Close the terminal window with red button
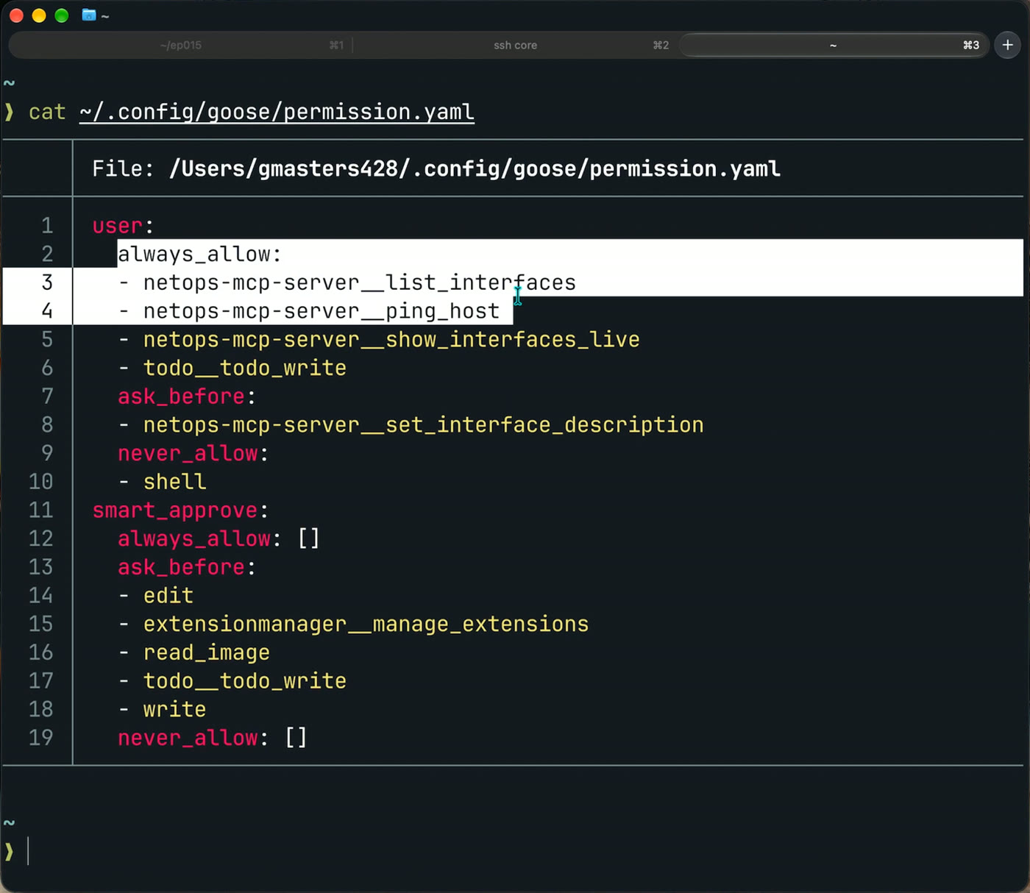This screenshot has height=893, width=1030. (x=16, y=15)
